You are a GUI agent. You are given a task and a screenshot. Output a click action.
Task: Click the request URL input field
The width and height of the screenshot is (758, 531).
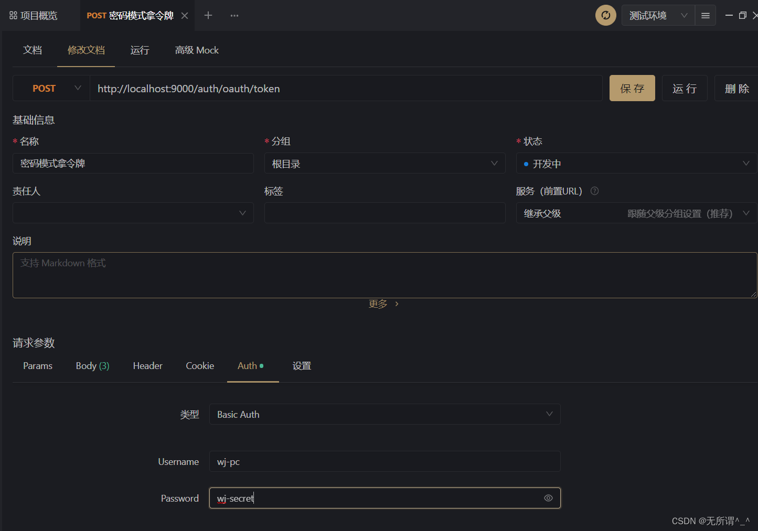[346, 88]
